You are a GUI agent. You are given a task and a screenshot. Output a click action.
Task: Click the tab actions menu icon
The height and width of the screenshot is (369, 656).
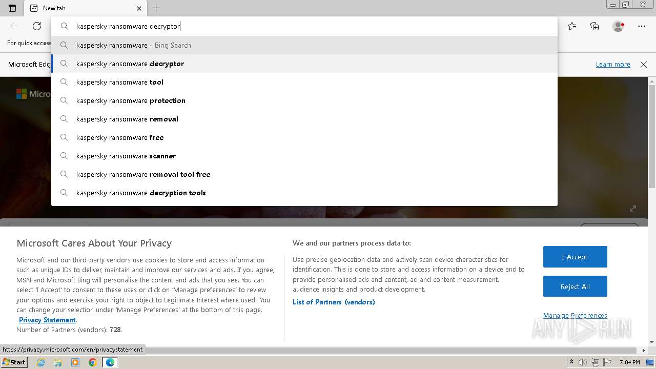coord(12,8)
